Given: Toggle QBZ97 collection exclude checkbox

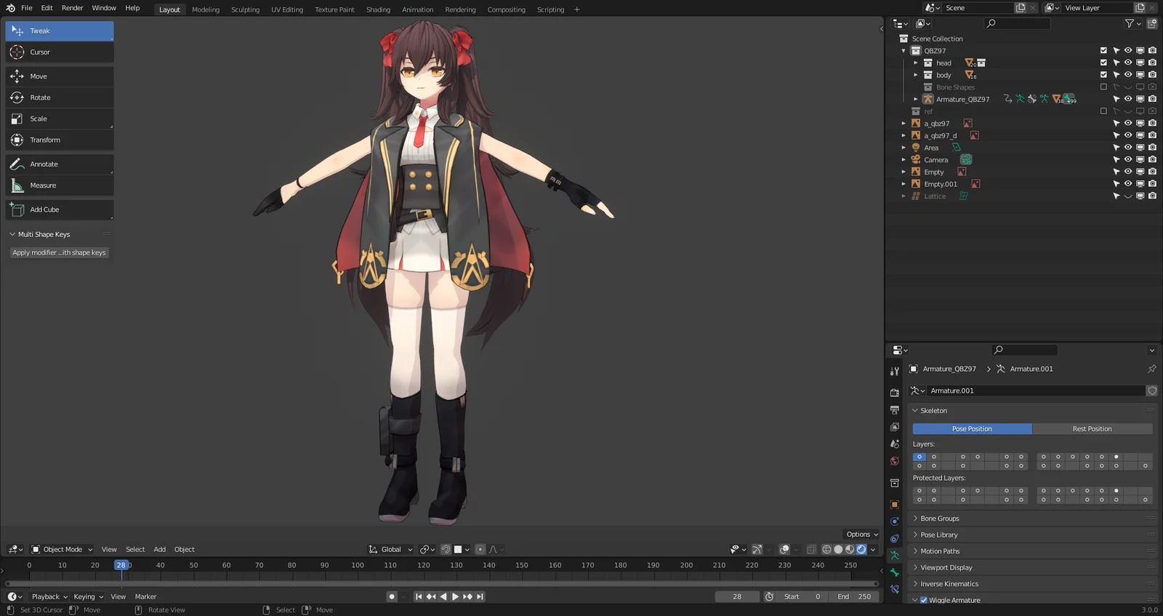Looking at the screenshot, I should click(x=1103, y=51).
